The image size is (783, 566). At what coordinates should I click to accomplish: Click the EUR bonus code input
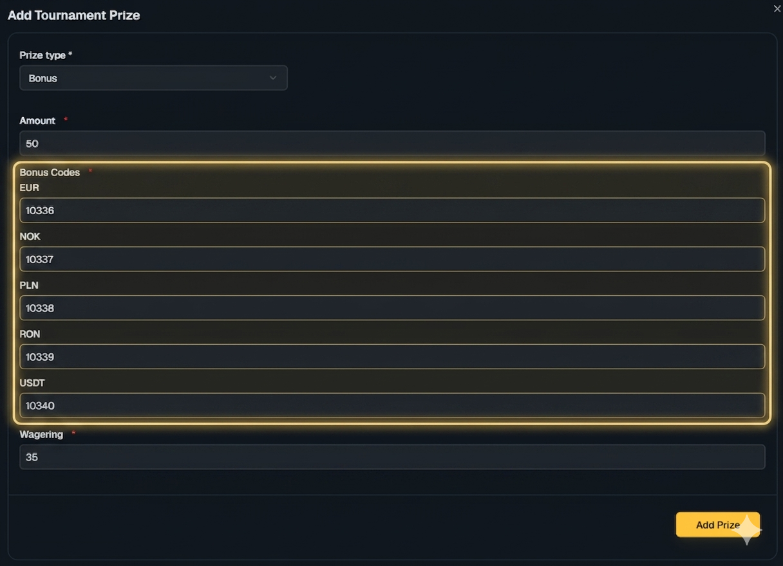392,210
